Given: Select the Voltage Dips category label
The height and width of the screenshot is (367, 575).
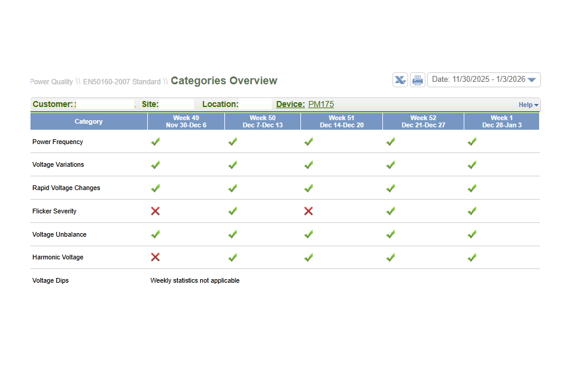Looking at the screenshot, I should tap(50, 280).
